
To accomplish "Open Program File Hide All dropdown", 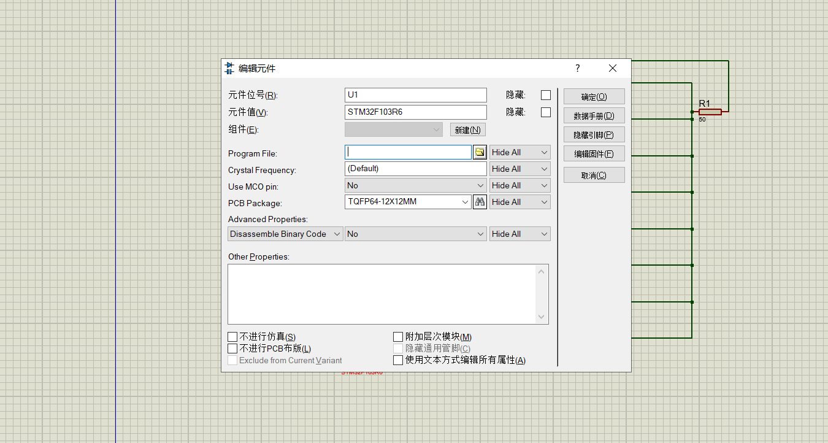I will [x=519, y=152].
